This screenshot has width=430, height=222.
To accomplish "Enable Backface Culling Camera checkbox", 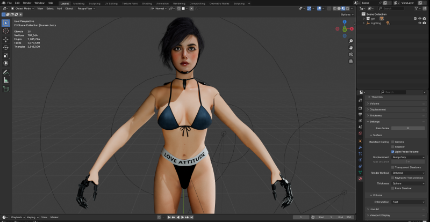I will click(x=393, y=142).
